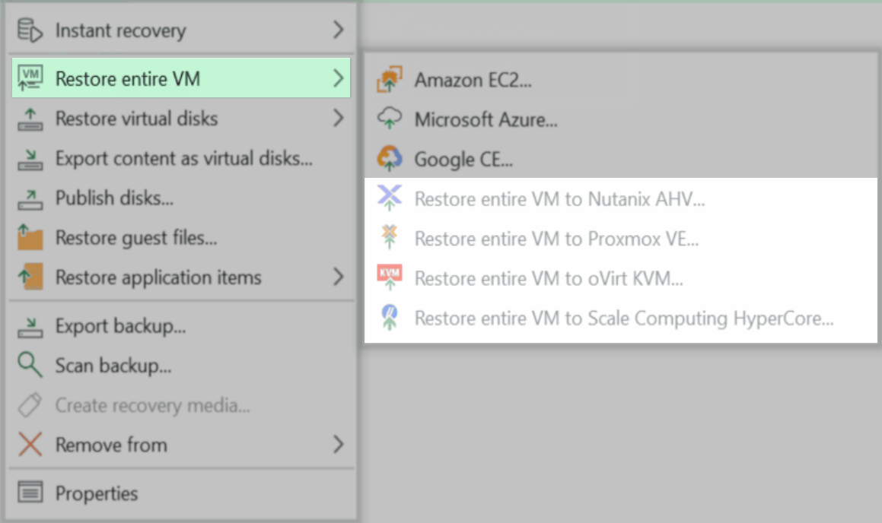Click the oVirt KVM icon
Screen dimensions: 882x523
[390, 277]
